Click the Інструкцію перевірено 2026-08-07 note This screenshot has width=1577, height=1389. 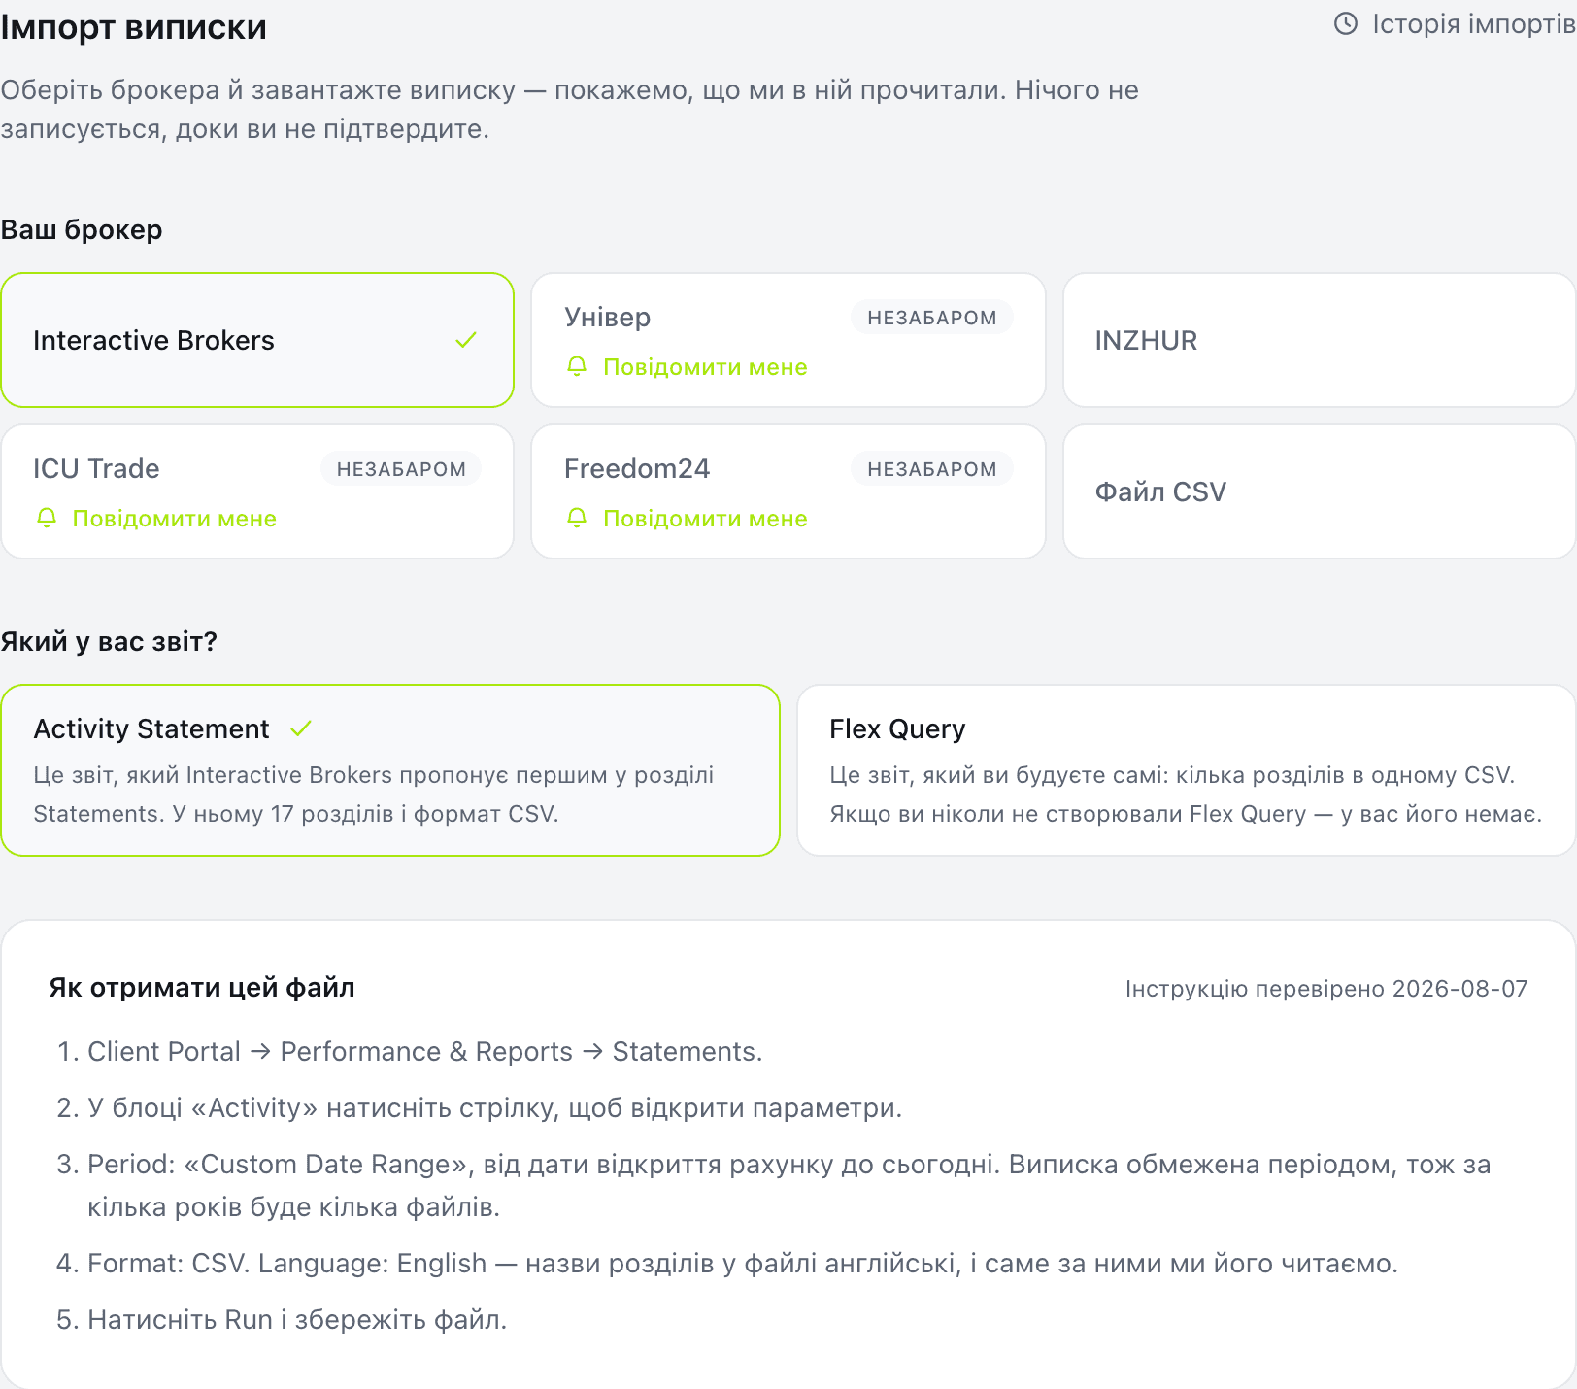[1326, 989]
